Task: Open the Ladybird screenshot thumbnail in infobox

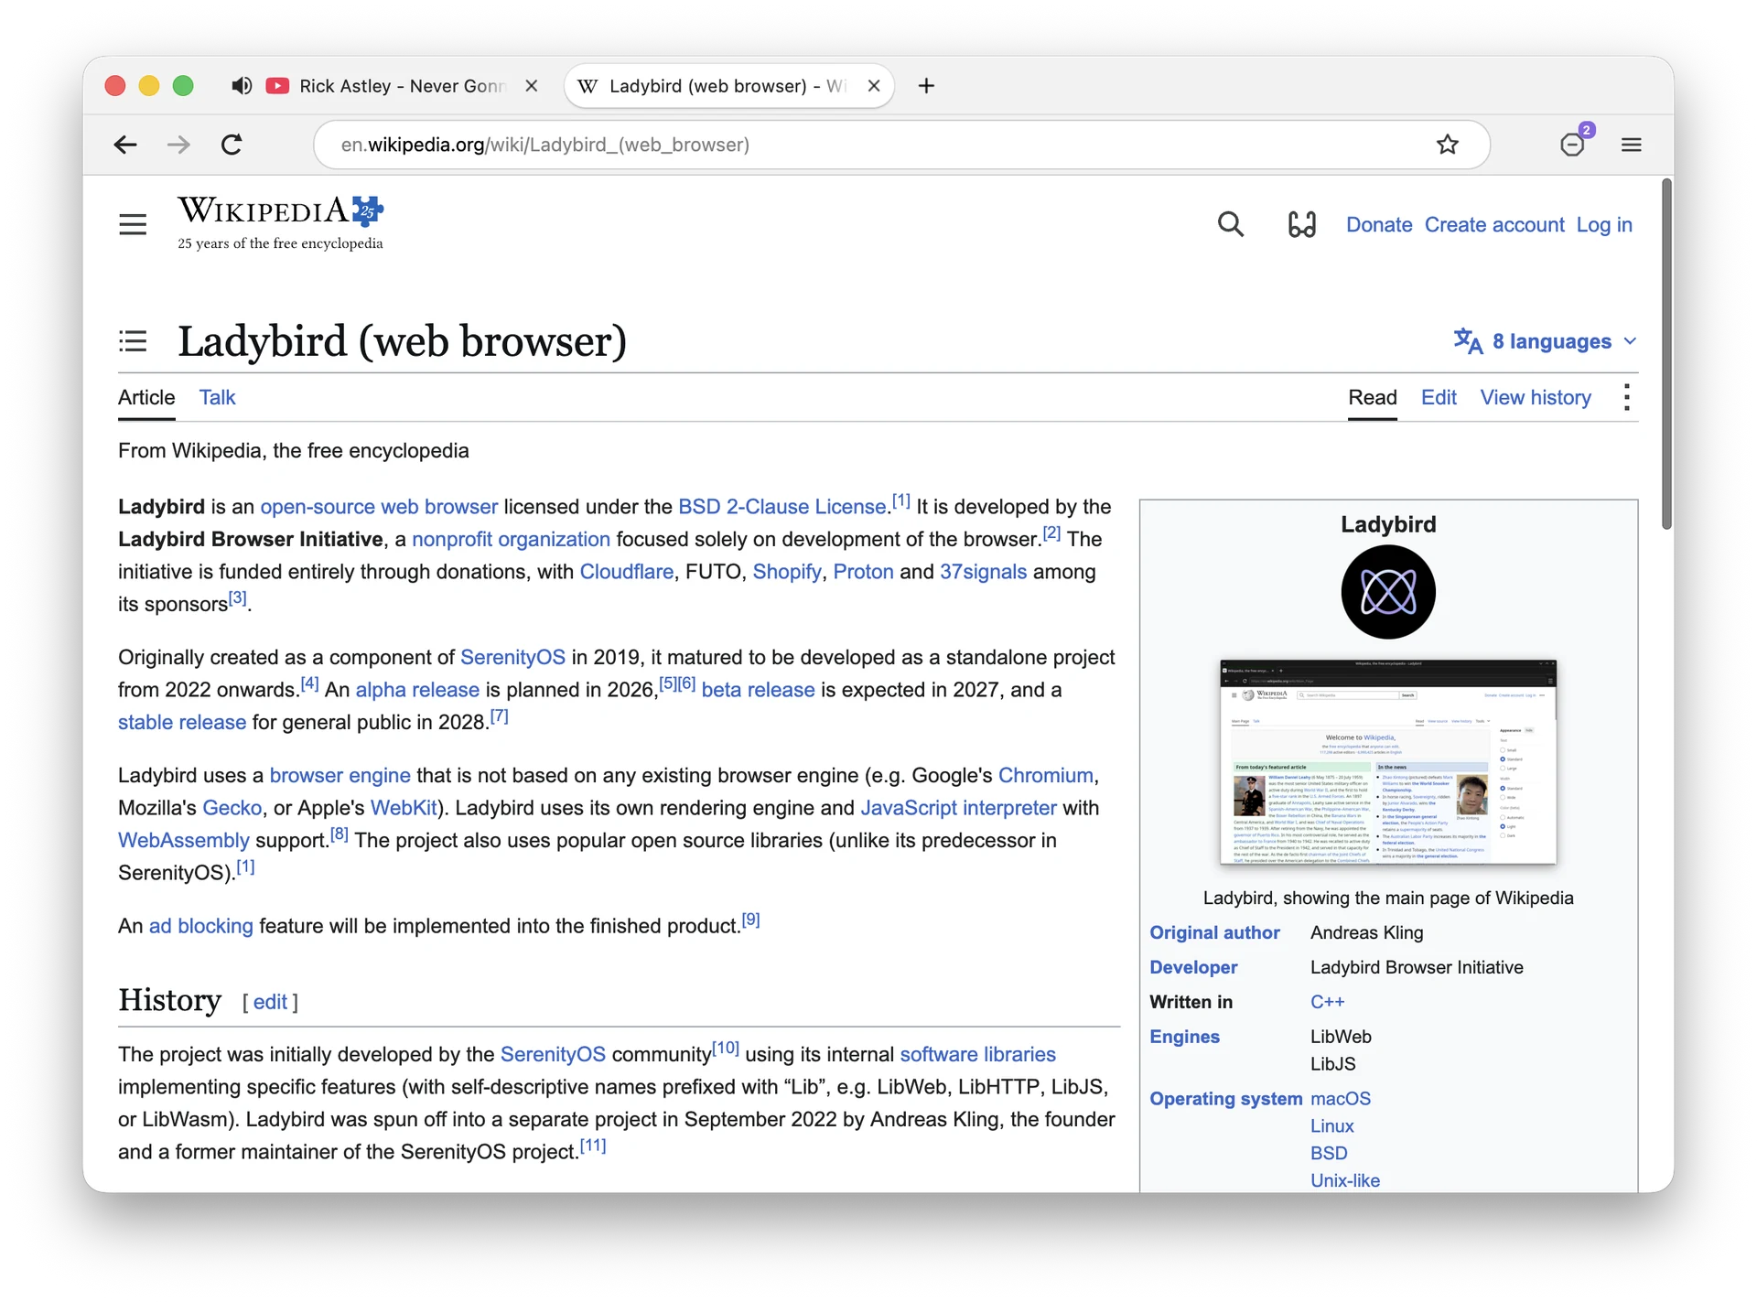Action: point(1388,762)
